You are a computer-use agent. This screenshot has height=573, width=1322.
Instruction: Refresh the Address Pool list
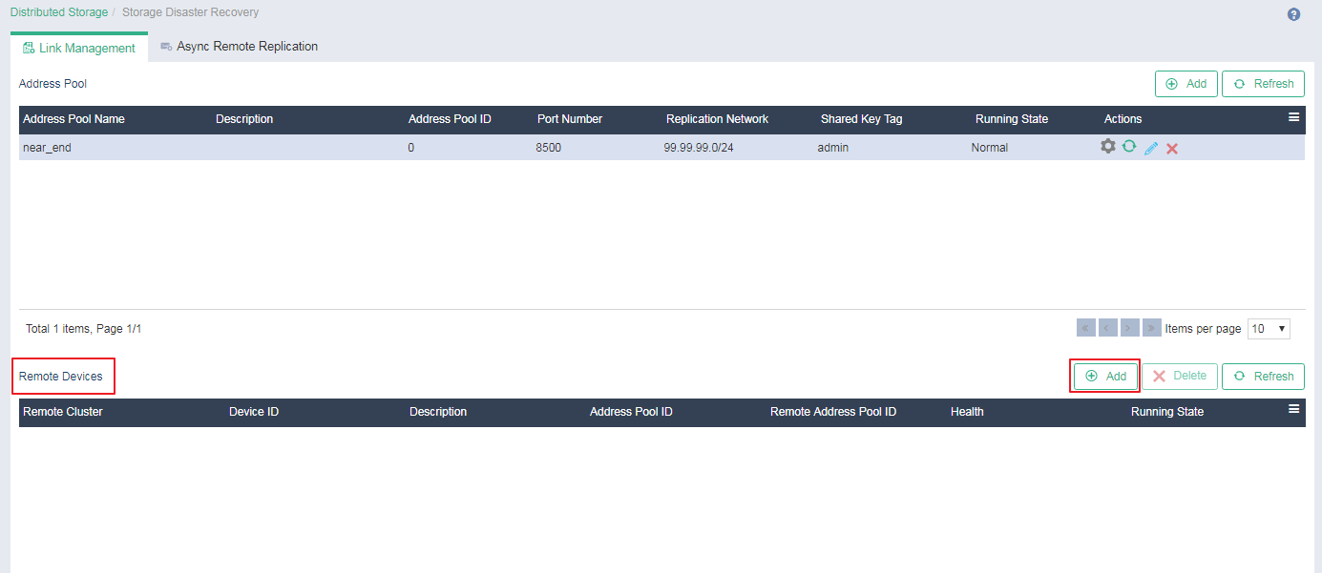pos(1263,84)
